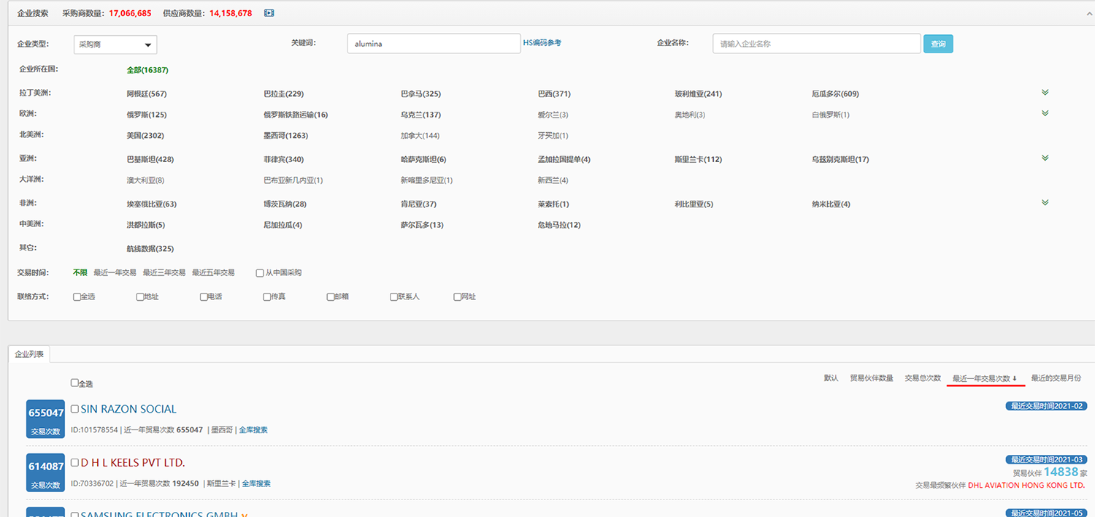Click the 655047 交易次数 badge
Image resolution: width=1095 pixels, height=517 pixels.
click(46, 418)
